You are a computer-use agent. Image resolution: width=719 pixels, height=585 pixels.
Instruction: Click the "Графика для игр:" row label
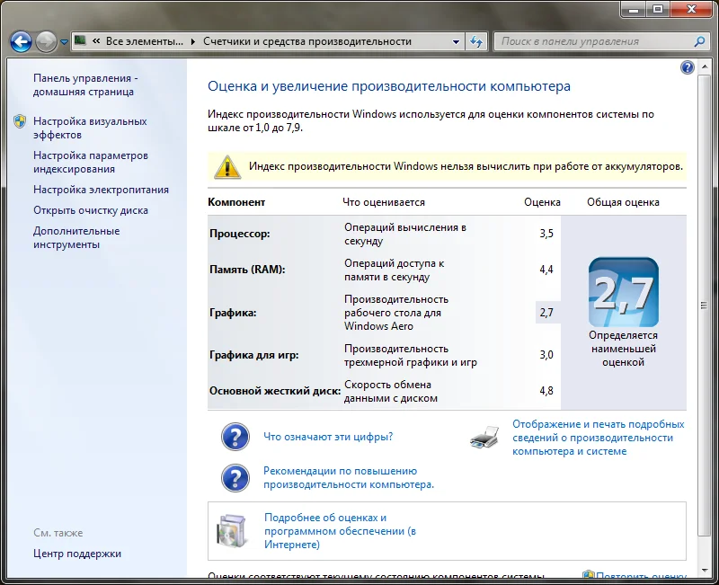254,355
